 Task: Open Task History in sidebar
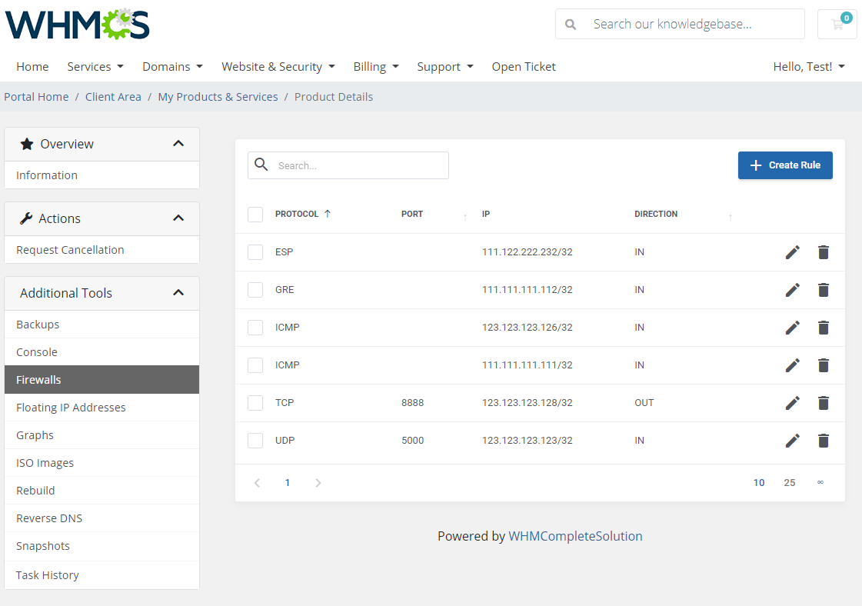(x=102, y=575)
